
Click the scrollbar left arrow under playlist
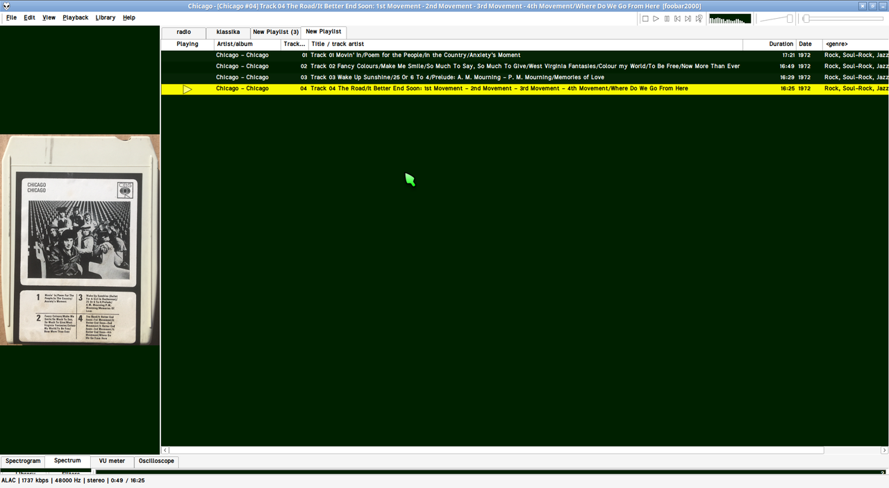tap(165, 451)
